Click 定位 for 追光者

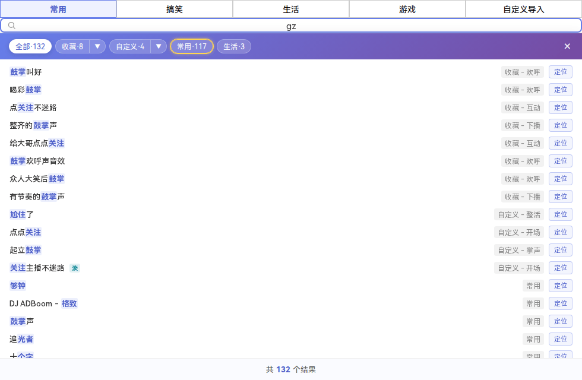(x=561, y=339)
